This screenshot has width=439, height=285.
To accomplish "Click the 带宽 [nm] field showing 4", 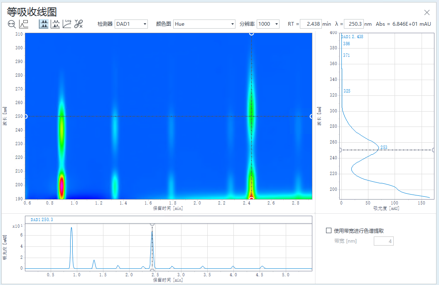I will click(x=384, y=241).
